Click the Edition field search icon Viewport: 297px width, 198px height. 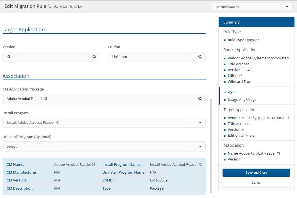[200, 57]
